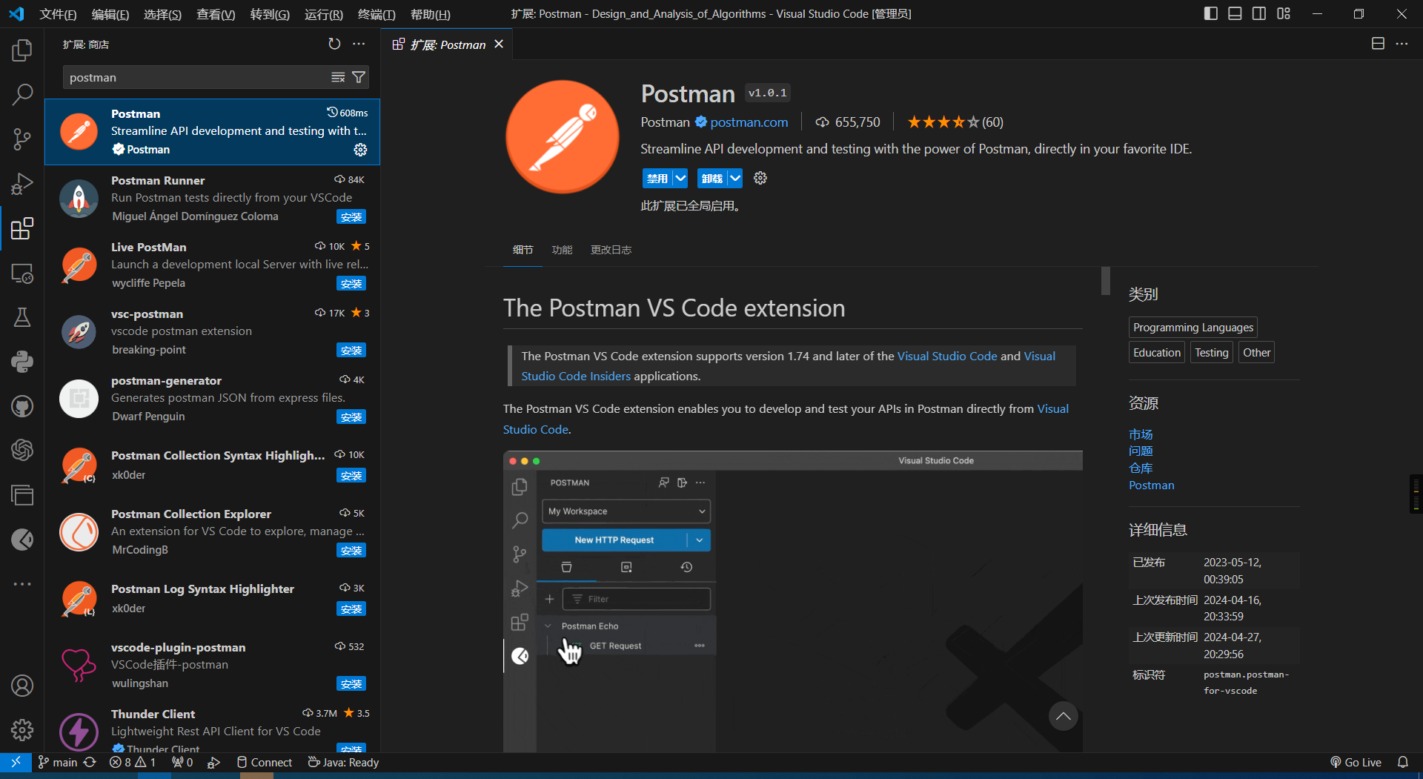This screenshot has width=1423, height=779.
Task: Open the Manage gear in activity bar
Action: 22,730
